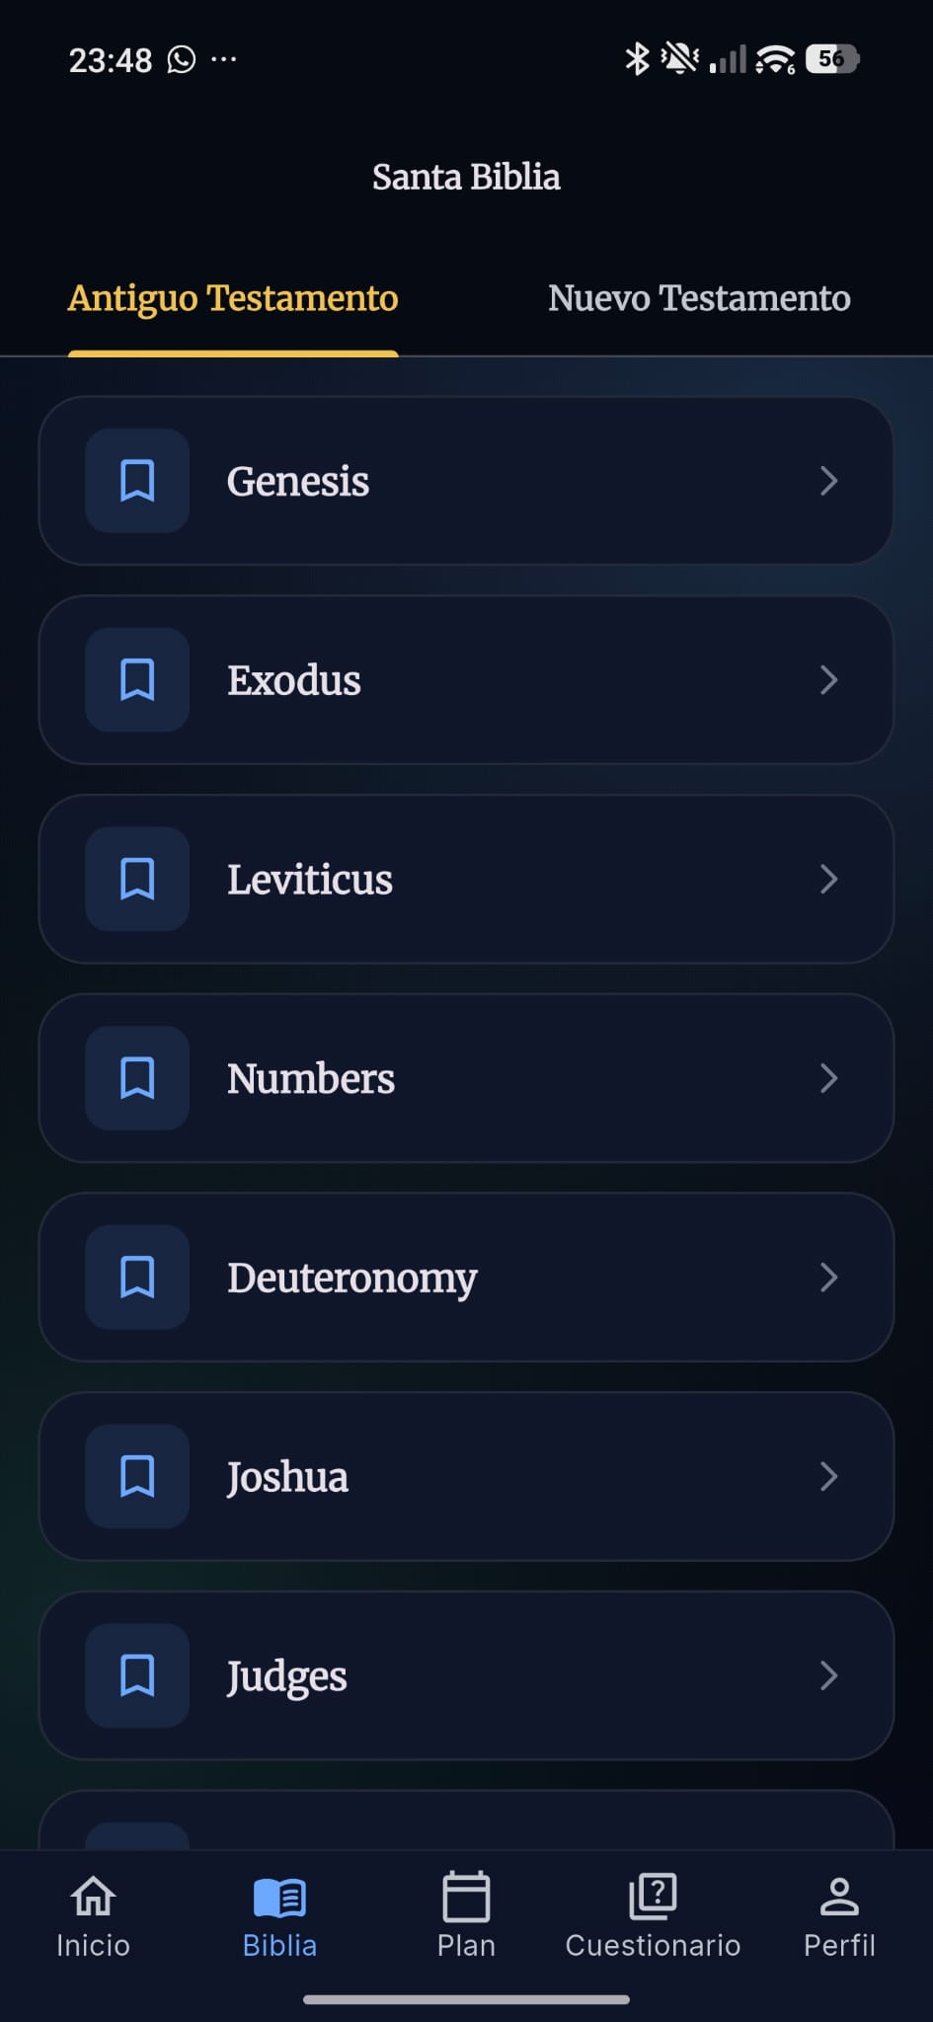Expand Leviticus using its chevron arrow
The height and width of the screenshot is (2022, 933).
829,879
